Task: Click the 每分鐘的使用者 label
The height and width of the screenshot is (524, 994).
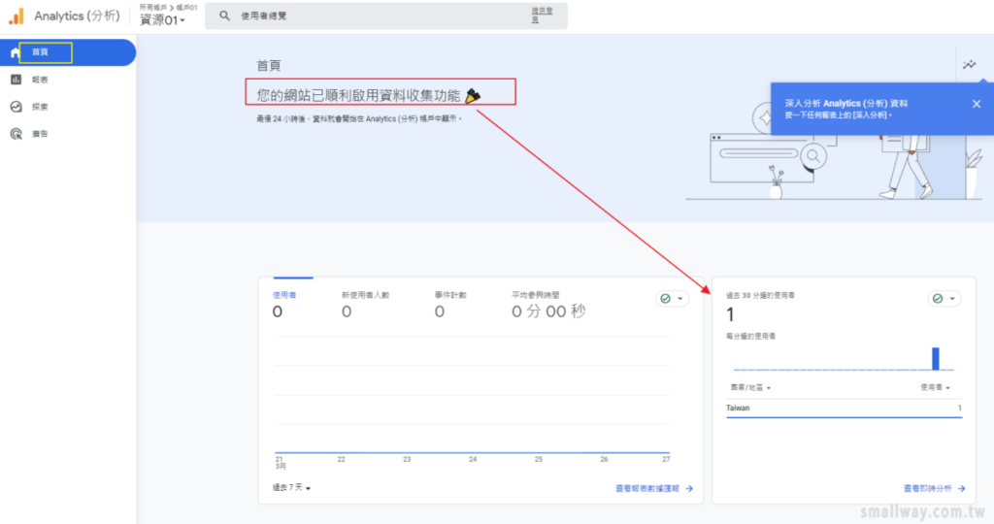Action: click(x=750, y=336)
